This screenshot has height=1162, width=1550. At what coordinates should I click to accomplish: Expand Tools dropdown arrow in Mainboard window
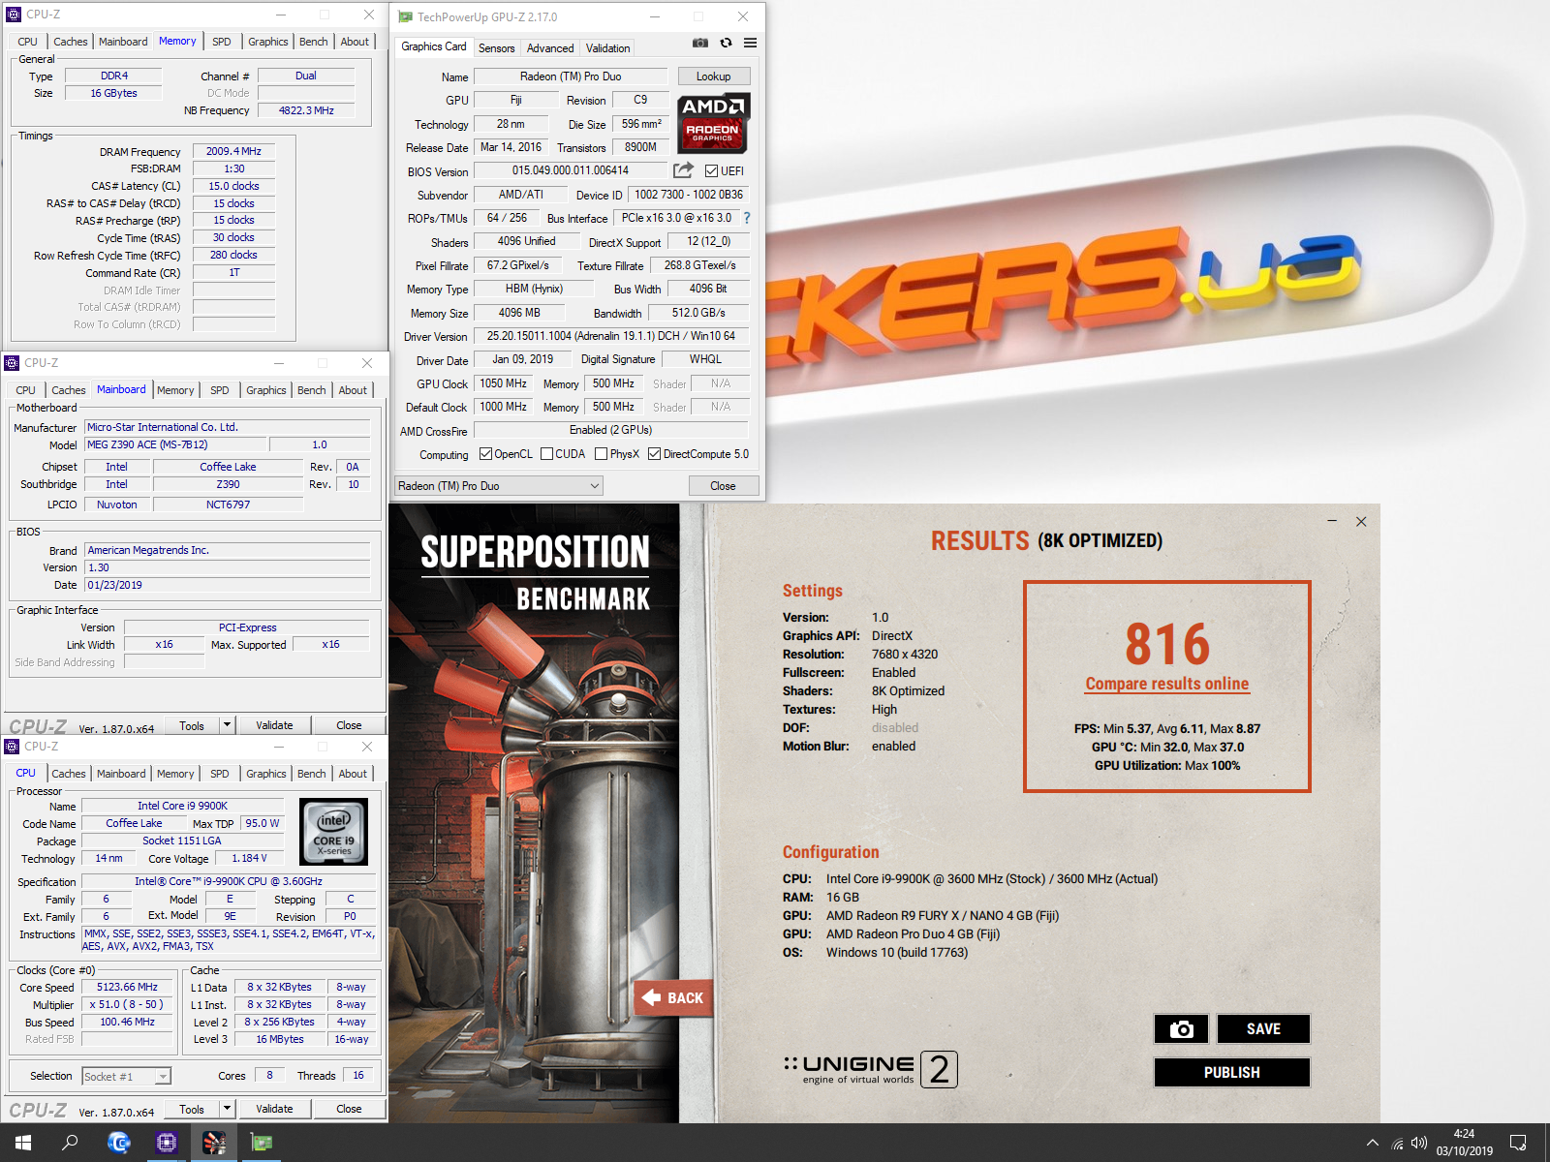pyautogui.click(x=227, y=724)
